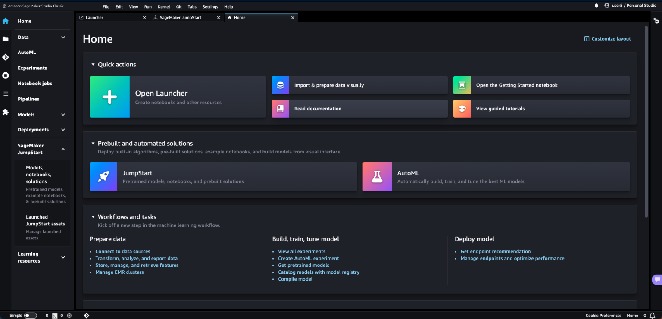Open notifications via the bell icon
This screenshot has width=662, height=319.
596,6
